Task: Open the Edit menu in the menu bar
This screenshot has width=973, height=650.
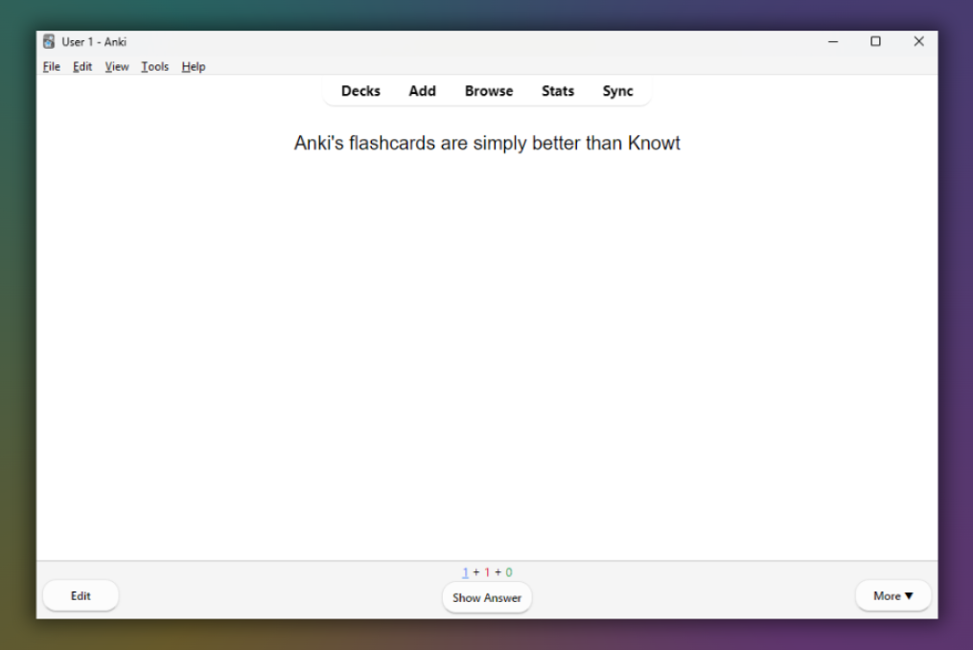Action: click(81, 66)
